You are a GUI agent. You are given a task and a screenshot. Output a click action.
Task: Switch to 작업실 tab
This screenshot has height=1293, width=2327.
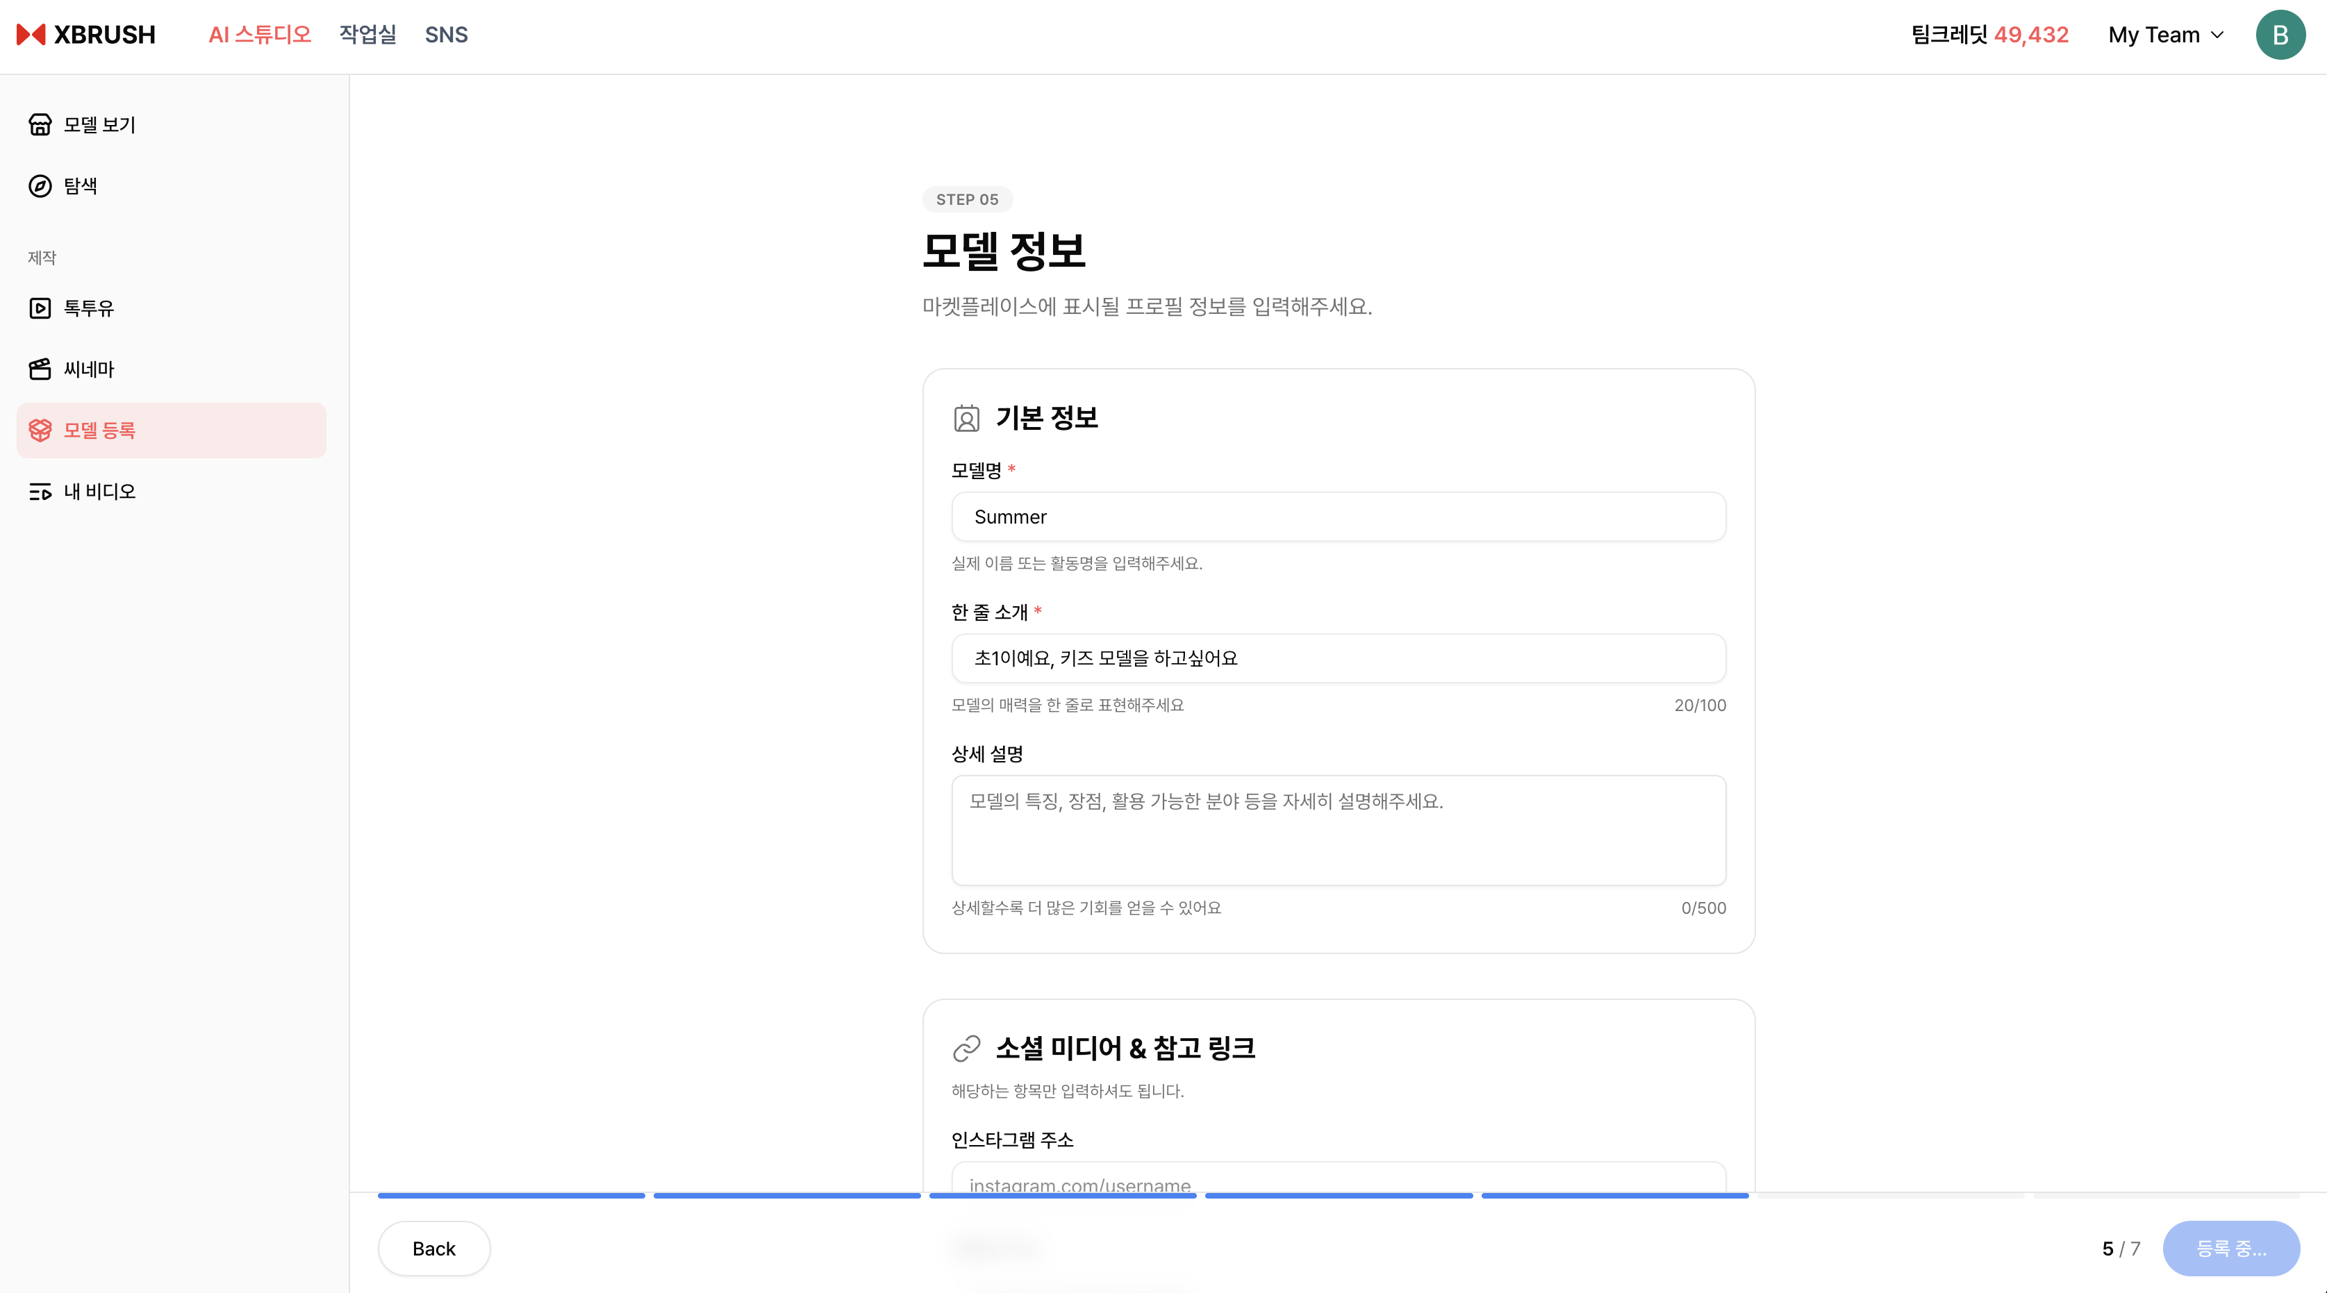pos(367,34)
